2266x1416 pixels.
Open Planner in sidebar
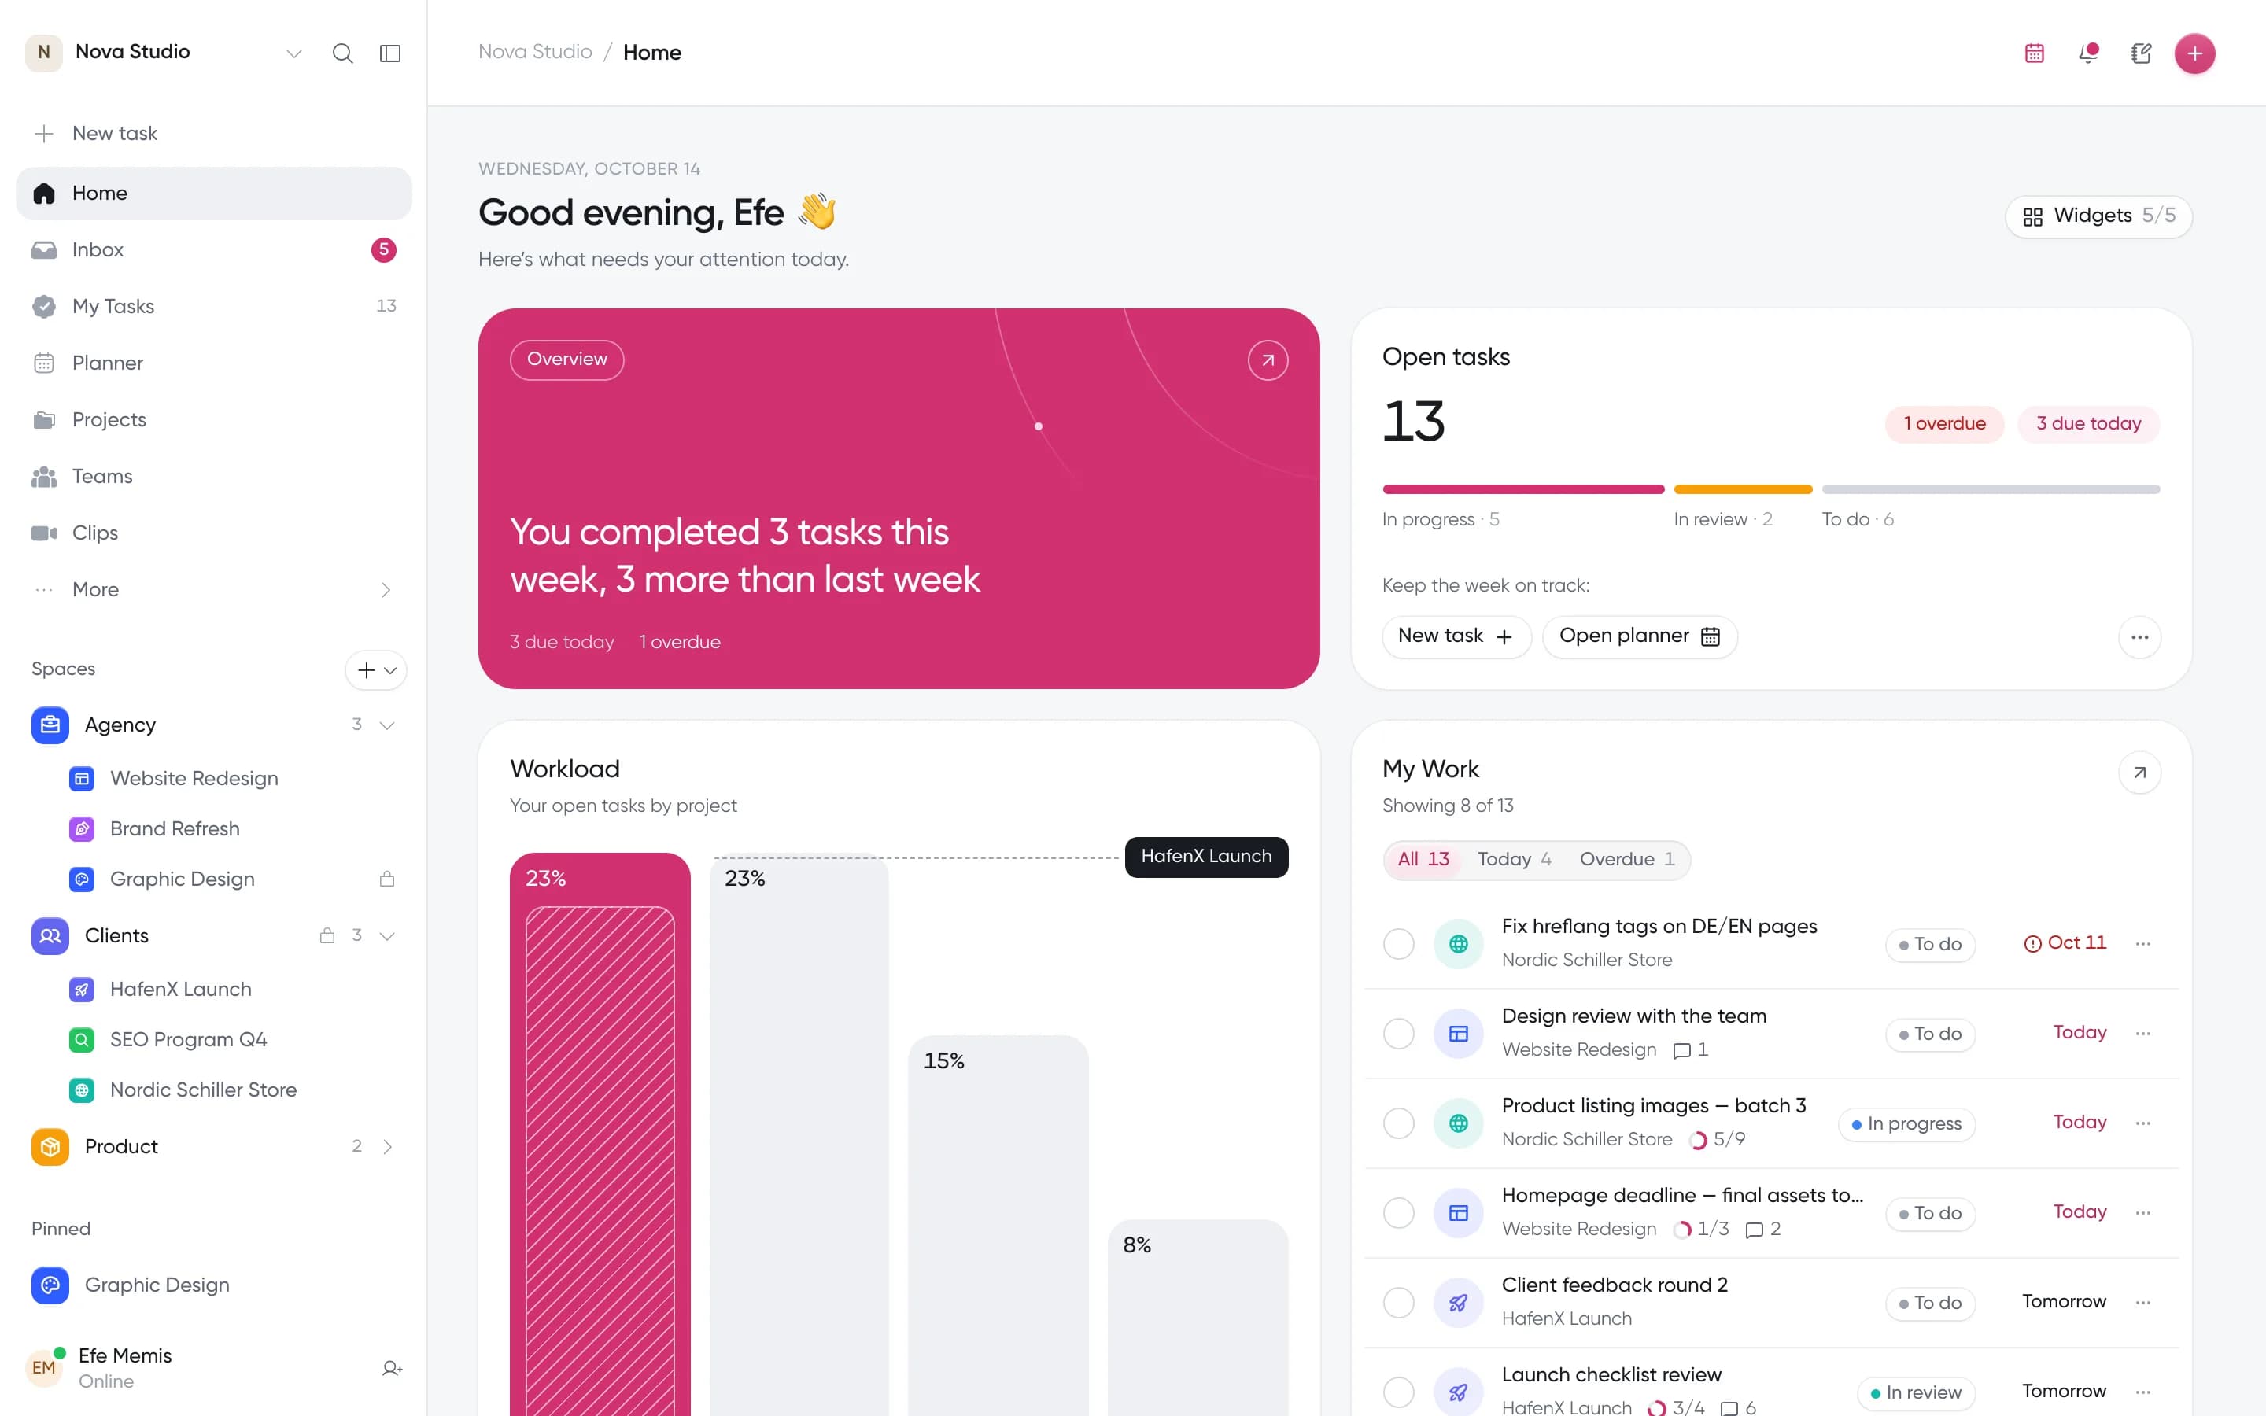click(x=213, y=363)
